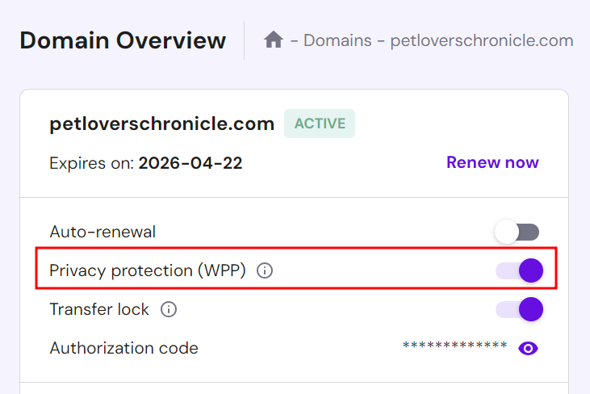Go to Domains in the breadcrumb
The height and width of the screenshot is (394, 590).
[337, 40]
